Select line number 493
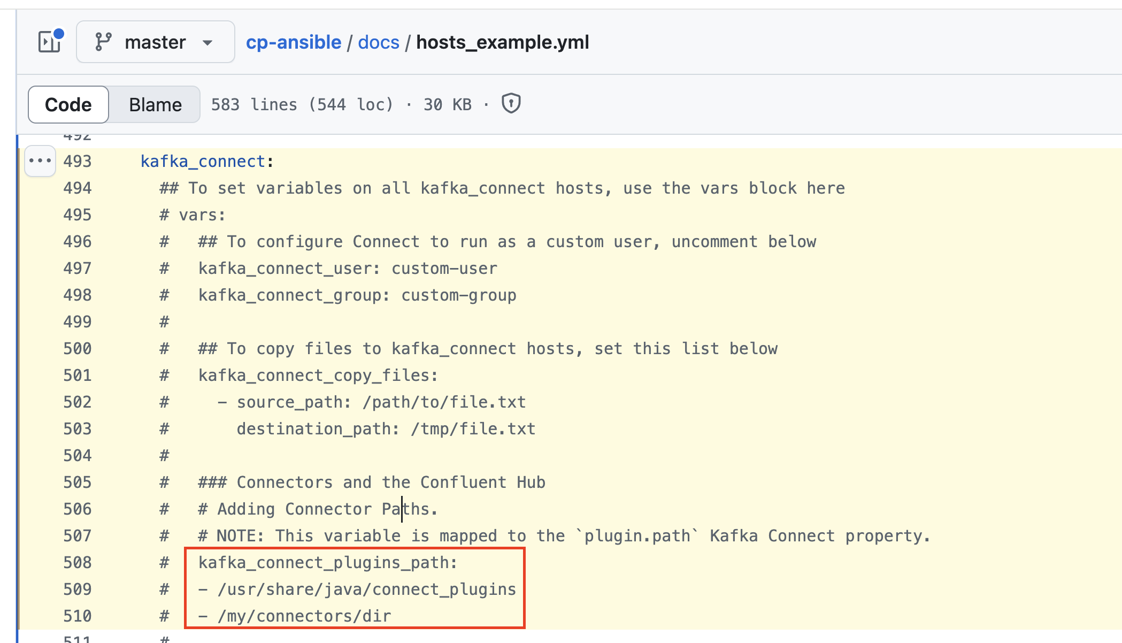Viewport: 1122px width, 643px height. [77, 160]
